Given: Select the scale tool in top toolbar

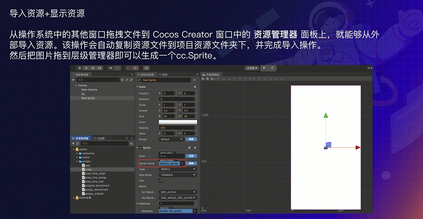Looking at the screenshot, I should [x=93, y=68].
